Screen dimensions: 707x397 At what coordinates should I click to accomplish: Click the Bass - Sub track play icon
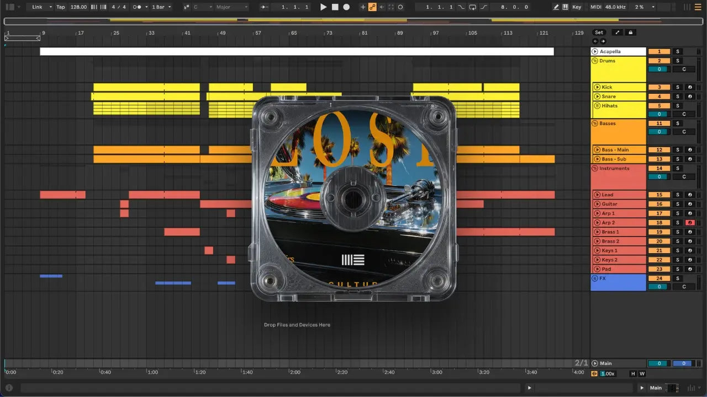click(597, 159)
